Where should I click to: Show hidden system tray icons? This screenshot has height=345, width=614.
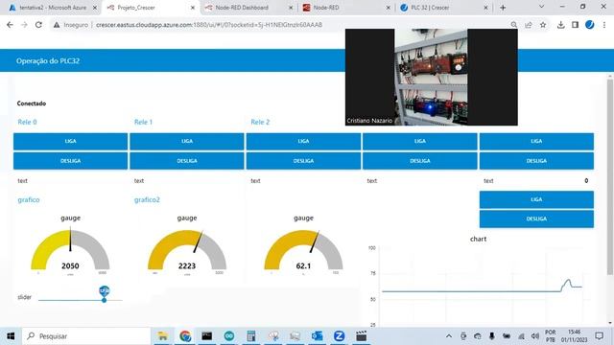click(449, 336)
